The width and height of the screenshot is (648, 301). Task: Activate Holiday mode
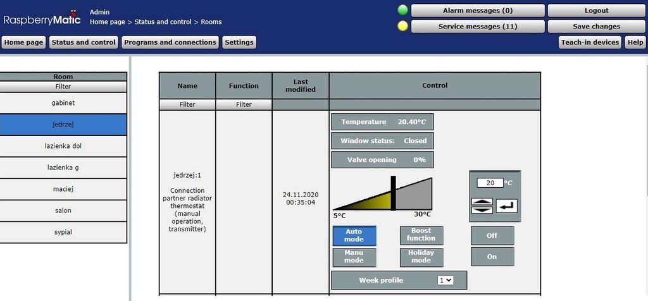[421, 257]
